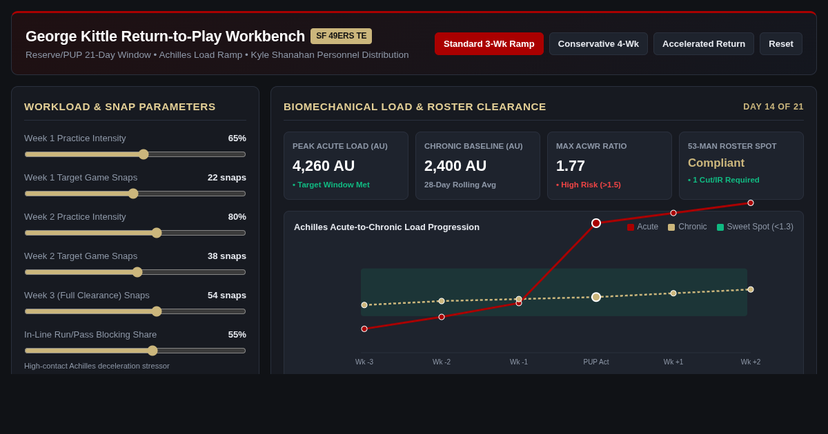828x434 pixels.
Task: Select the acute load point at Wk +2
Action: (x=751, y=203)
